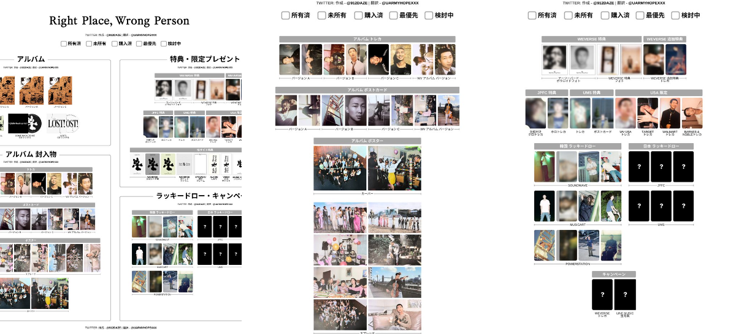The width and height of the screenshot is (736, 334).
Task: Select the 'Right Place, Wrong Person' title
Action: point(119,21)
